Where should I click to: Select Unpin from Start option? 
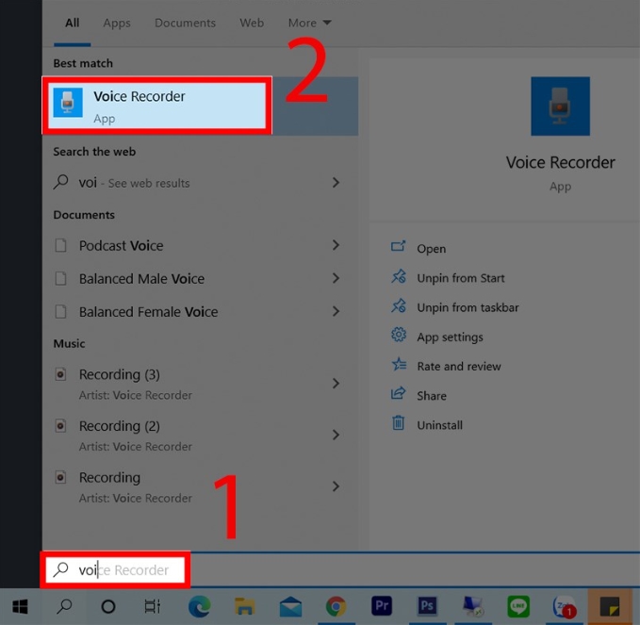click(x=460, y=278)
